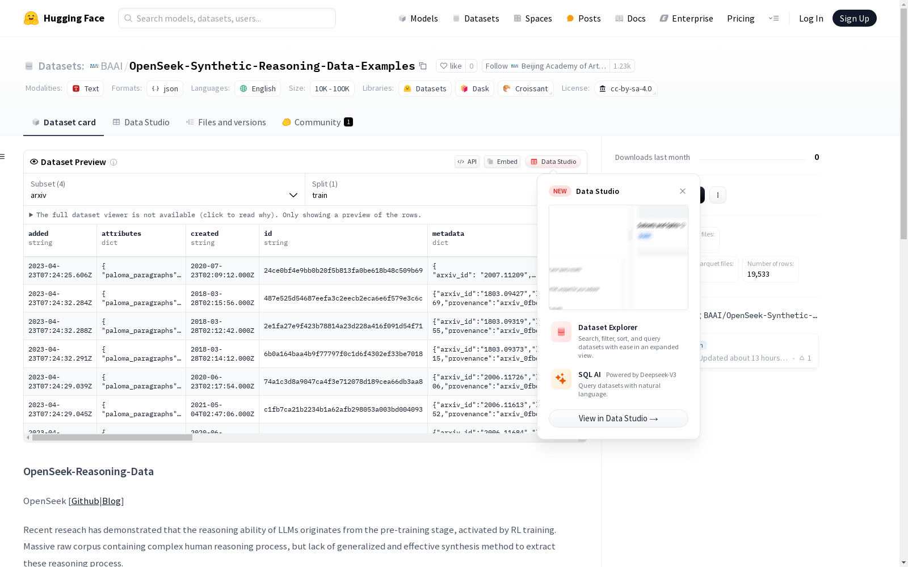Click the SQL AI sparkle icon
The image size is (908, 567).
pos(561,379)
